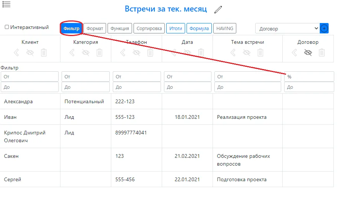Delete Тема встречи column with trash icon
Screen dimensions: 342x215
(x=260, y=53)
